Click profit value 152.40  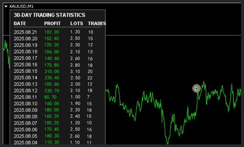[52, 38]
